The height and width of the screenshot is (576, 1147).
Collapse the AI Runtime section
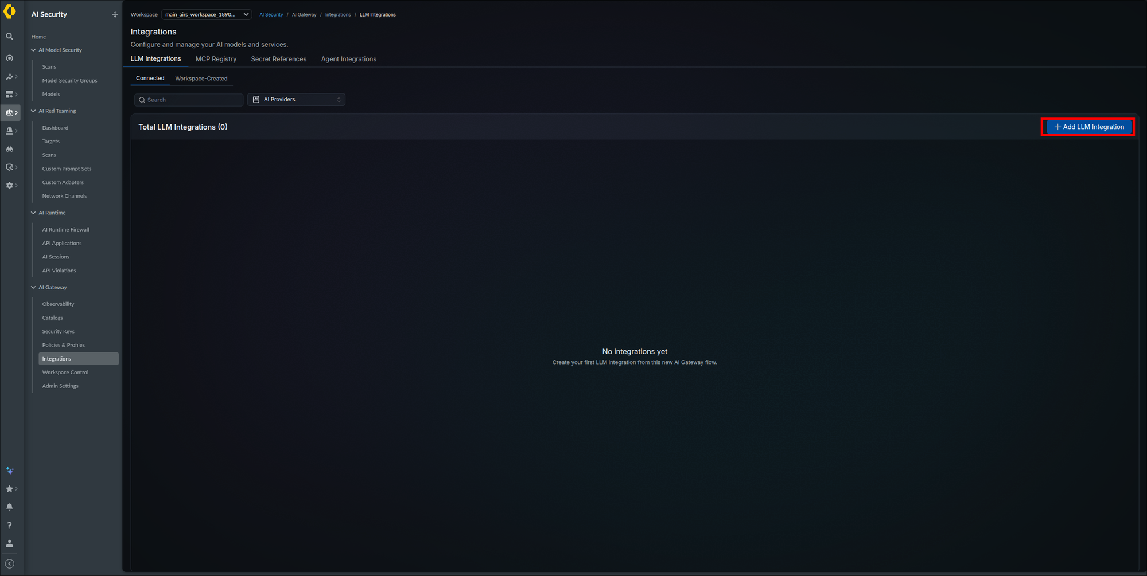tap(33, 213)
